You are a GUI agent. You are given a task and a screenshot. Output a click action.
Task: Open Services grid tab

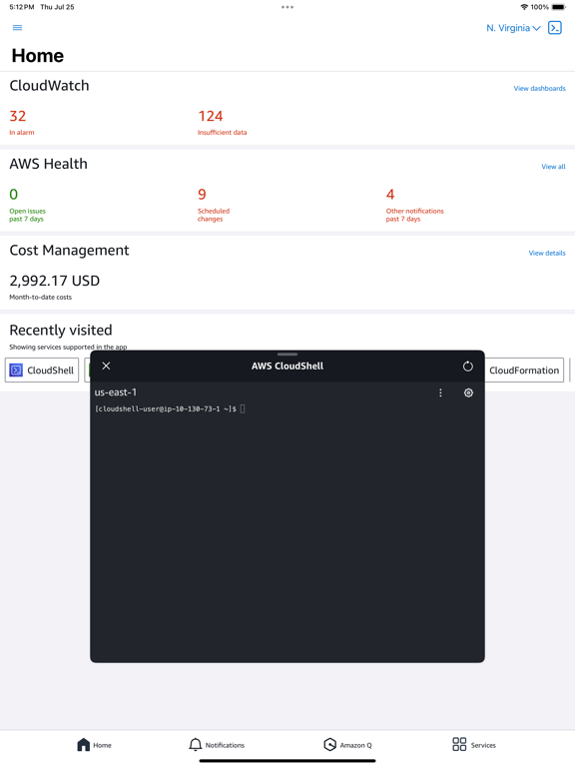coord(474,745)
